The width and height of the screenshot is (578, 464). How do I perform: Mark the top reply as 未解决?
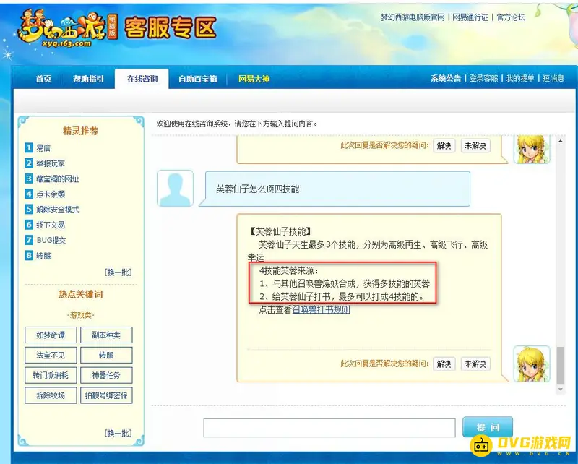click(475, 146)
